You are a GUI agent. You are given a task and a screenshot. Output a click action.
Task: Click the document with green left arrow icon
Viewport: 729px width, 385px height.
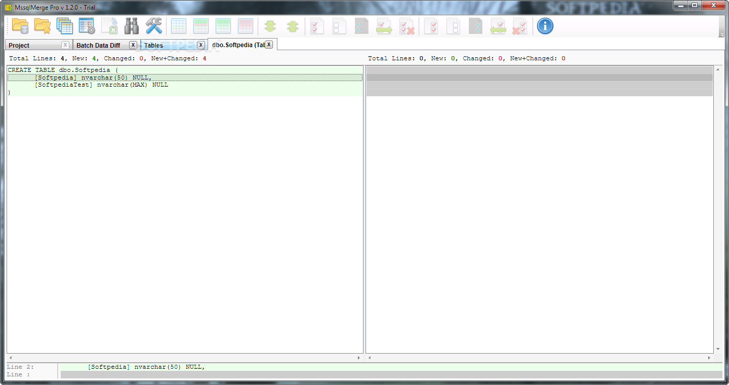[x=498, y=26]
